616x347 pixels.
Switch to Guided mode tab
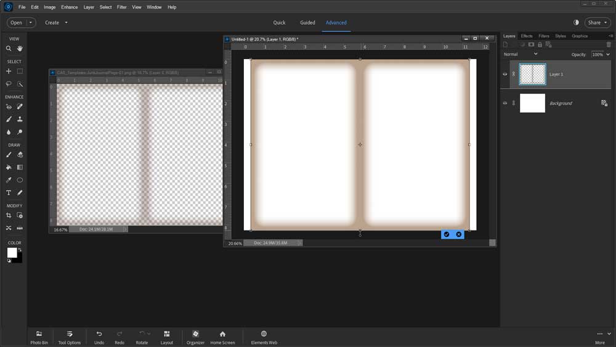click(x=307, y=22)
